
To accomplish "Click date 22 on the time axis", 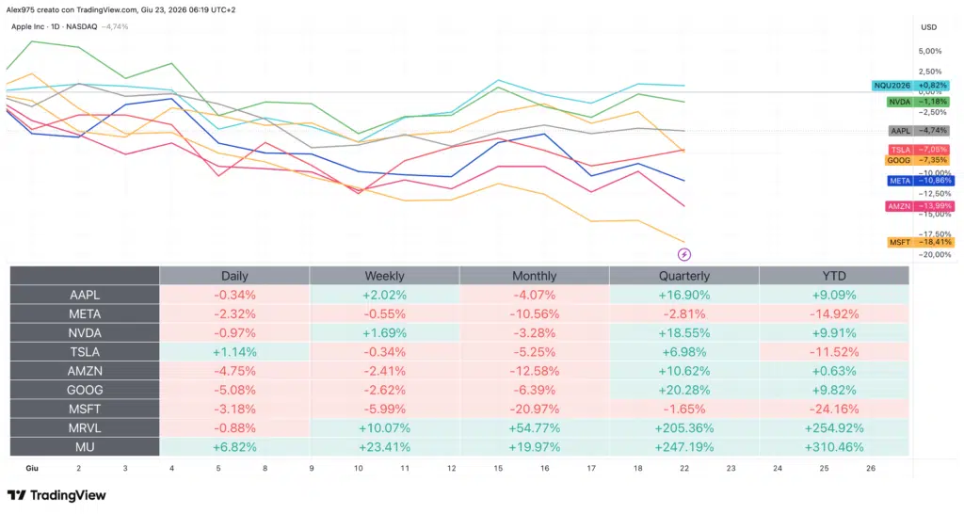I will click(x=684, y=469).
